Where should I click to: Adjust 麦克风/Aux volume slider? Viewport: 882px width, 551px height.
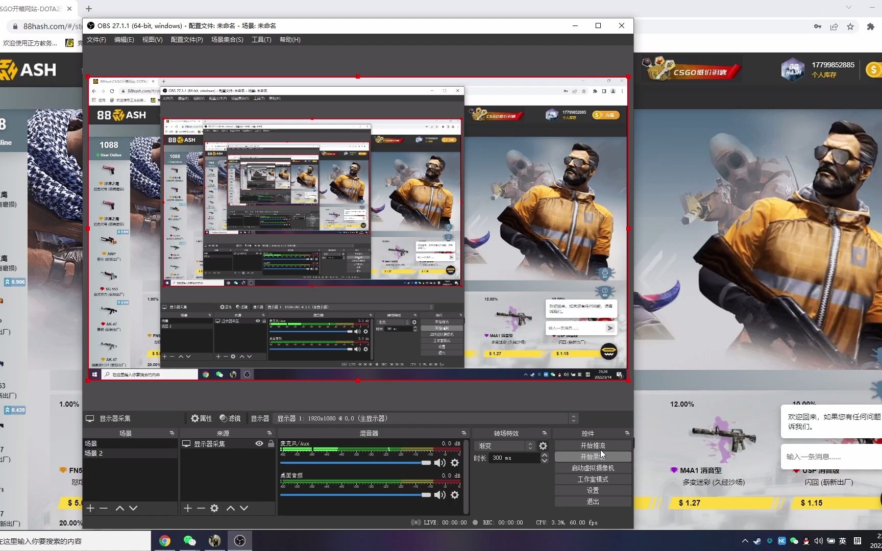pos(356,463)
